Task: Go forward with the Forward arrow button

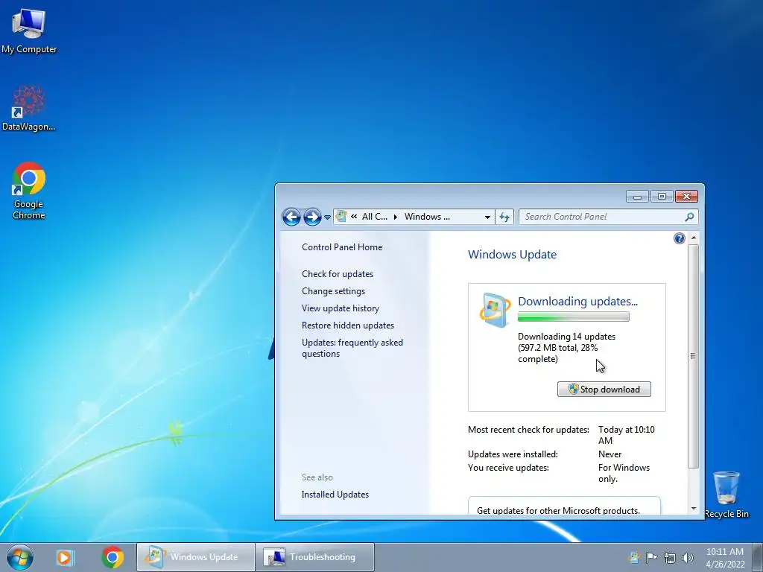Action: [312, 217]
